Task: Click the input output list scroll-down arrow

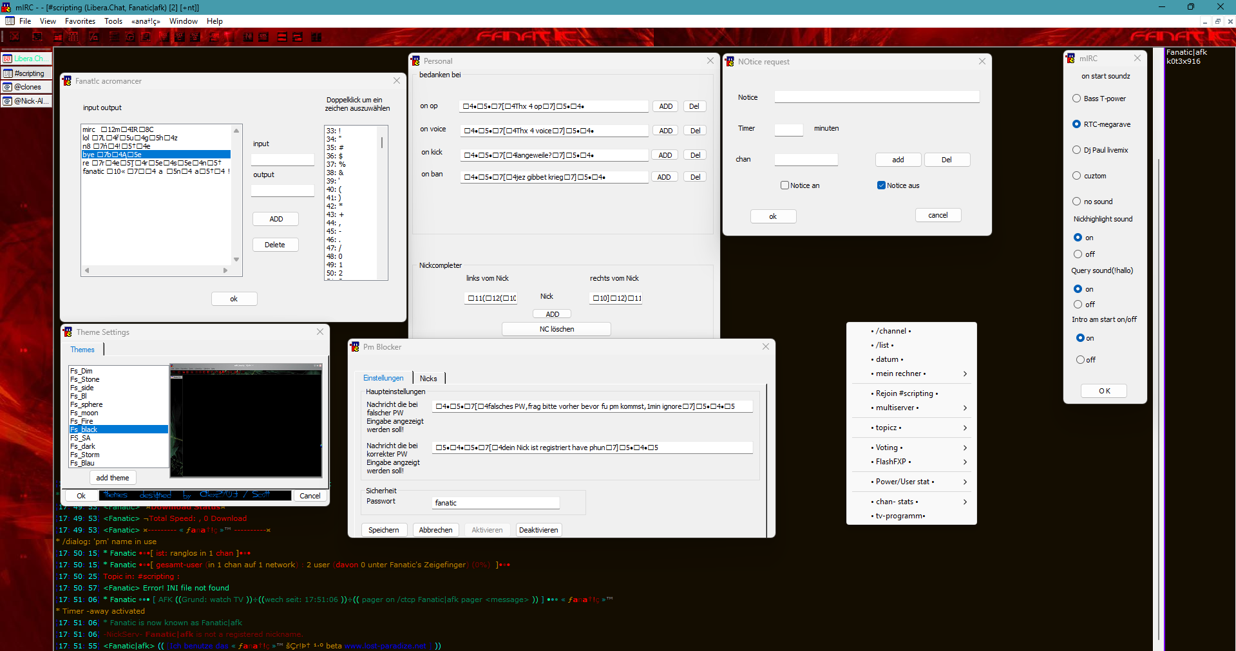Action: [x=236, y=259]
